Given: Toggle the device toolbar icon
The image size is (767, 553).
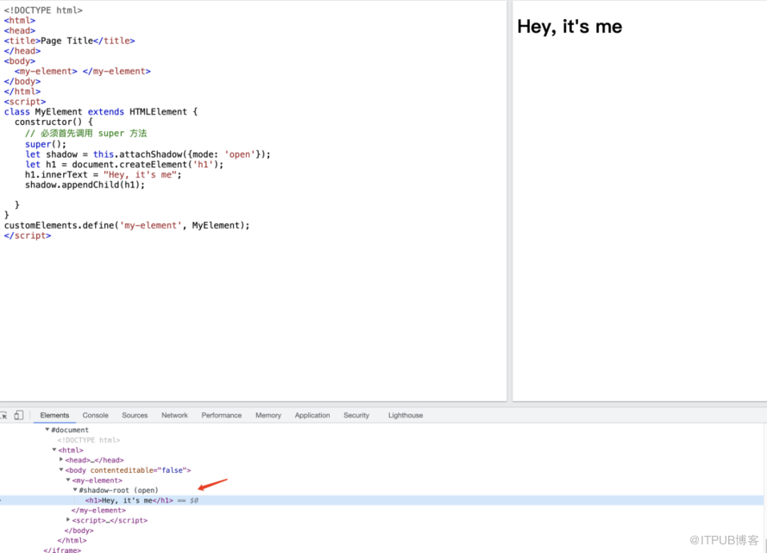Looking at the screenshot, I should (x=19, y=415).
